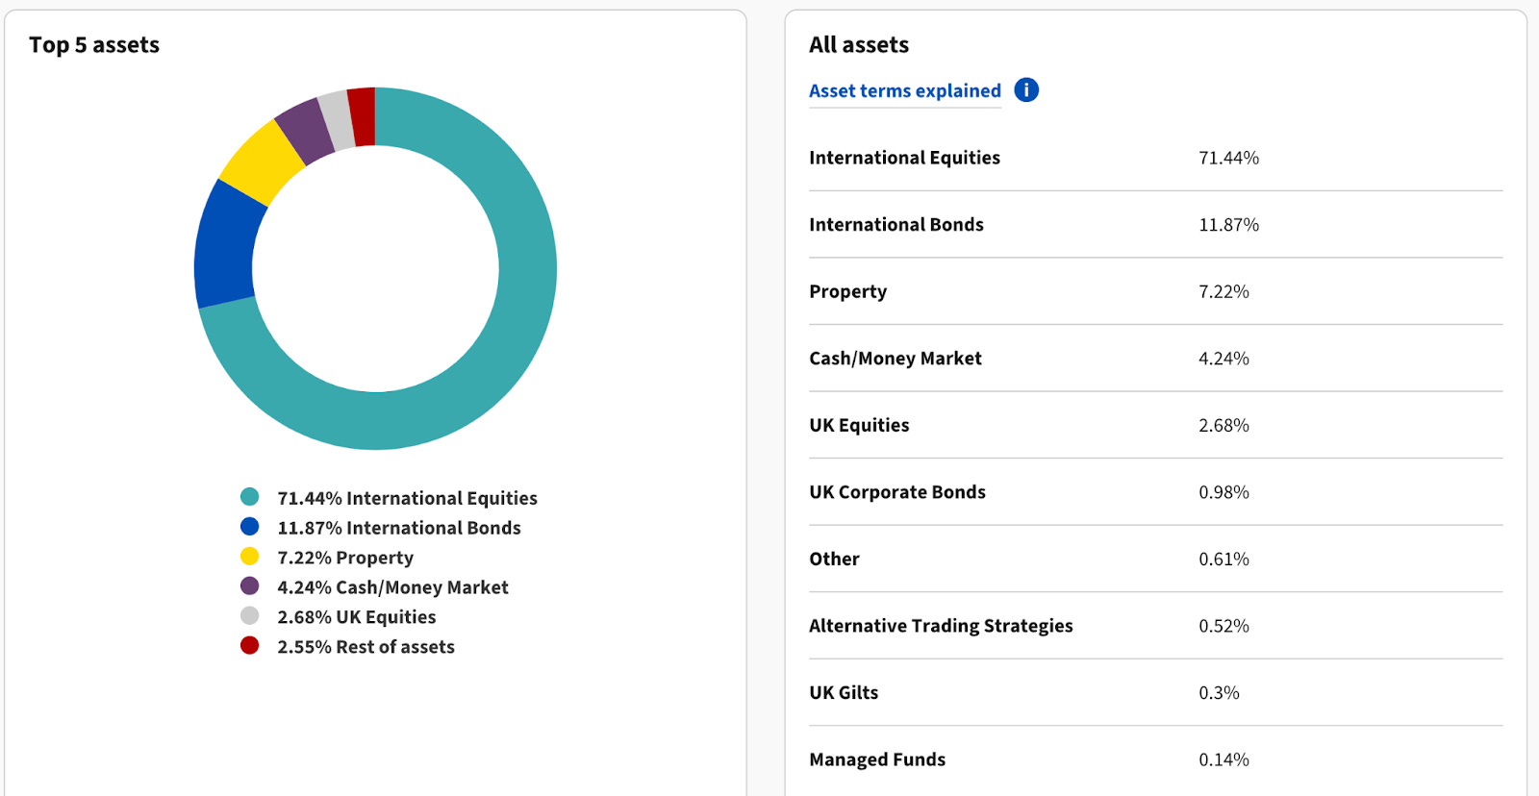Click the teal International Equities legend dot
The image size is (1539, 796).
click(x=249, y=497)
